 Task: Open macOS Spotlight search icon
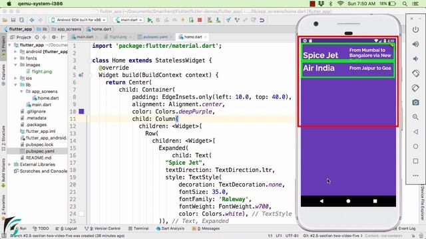pos(405,4)
